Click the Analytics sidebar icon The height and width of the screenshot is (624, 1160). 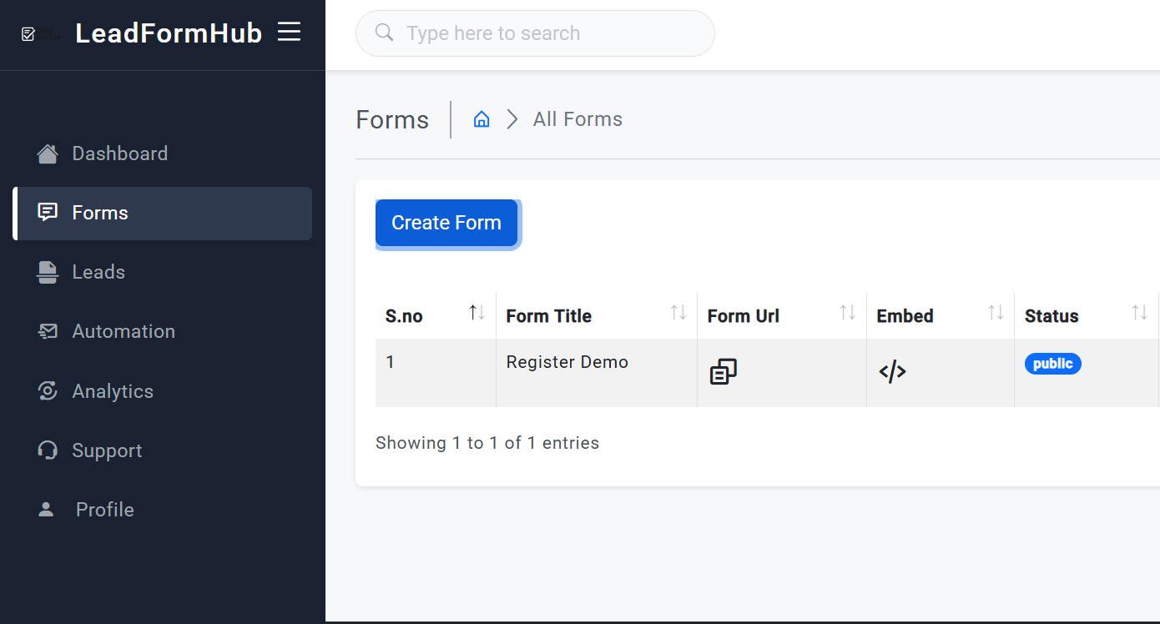pyautogui.click(x=48, y=390)
